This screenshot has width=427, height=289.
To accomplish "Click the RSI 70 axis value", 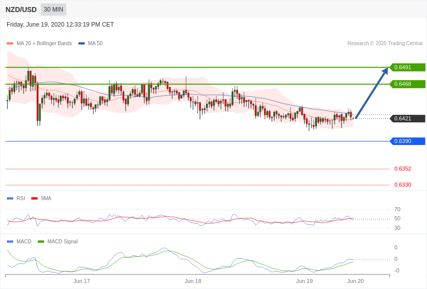I will click(397, 209).
